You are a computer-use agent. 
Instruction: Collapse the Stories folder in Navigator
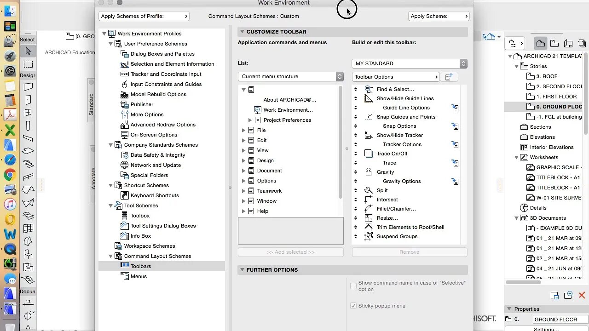[517, 66]
